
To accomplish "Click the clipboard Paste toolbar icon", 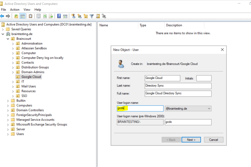I will [x=30, y=16].
